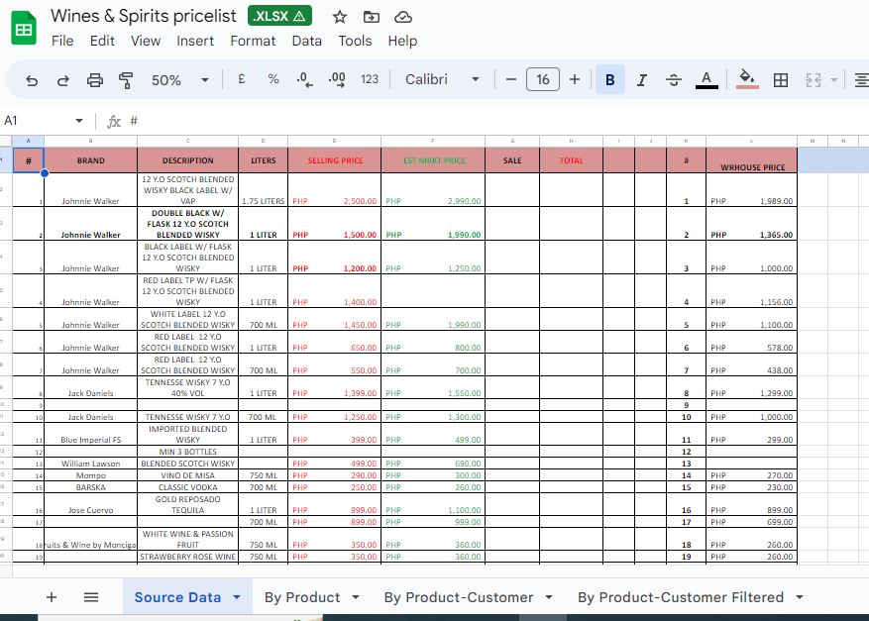Click the Undo arrow icon
This screenshot has width=869, height=621.
[x=32, y=80]
